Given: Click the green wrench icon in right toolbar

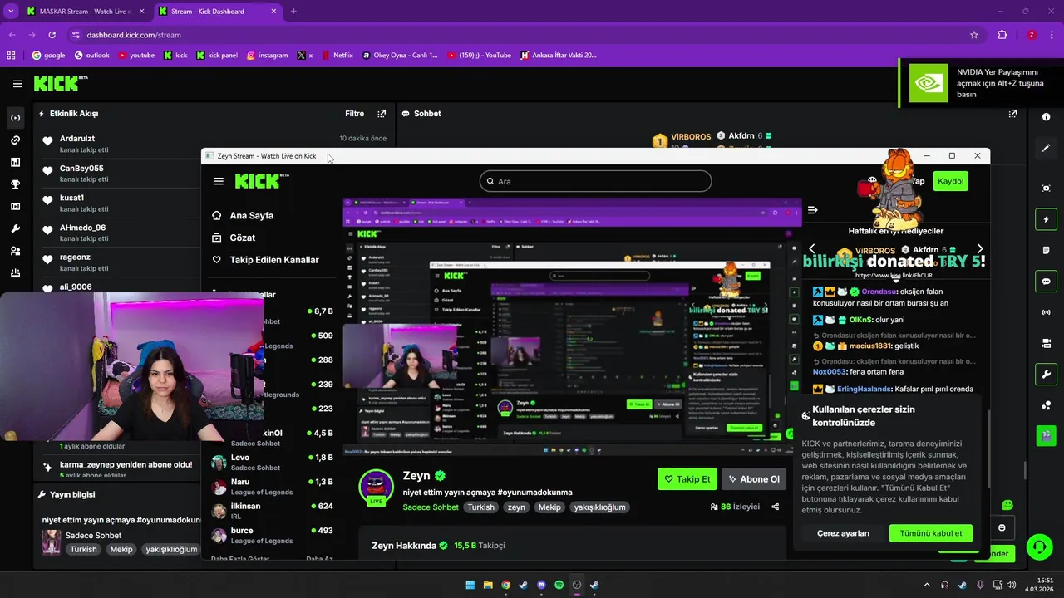Looking at the screenshot, I should [x=1046, y=374].
